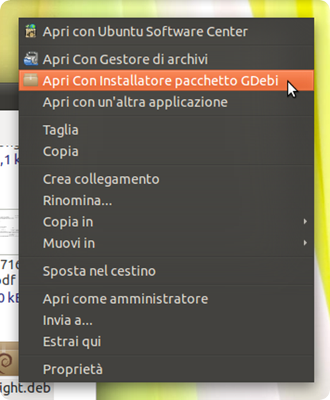Click the Gestore di archivi icon
Viewport: 330px width, 400px height.
coord(31,59)
